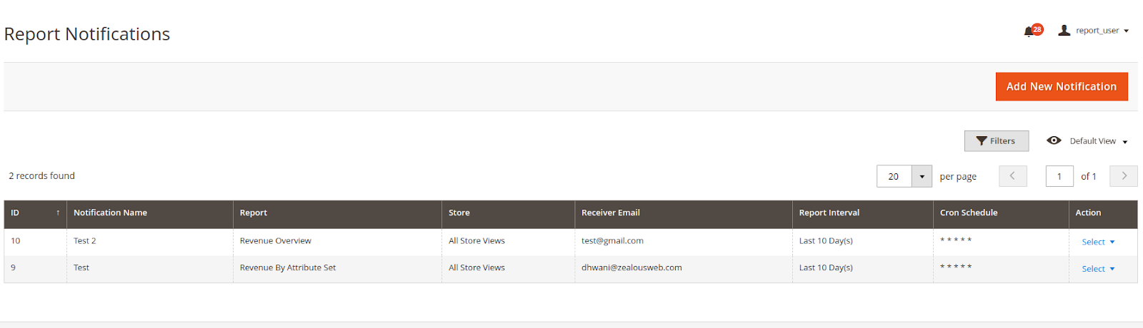Click the eye icon for Default View
The height and width of the screenshot is (328, 1143).
click(x=1054, y=140)
